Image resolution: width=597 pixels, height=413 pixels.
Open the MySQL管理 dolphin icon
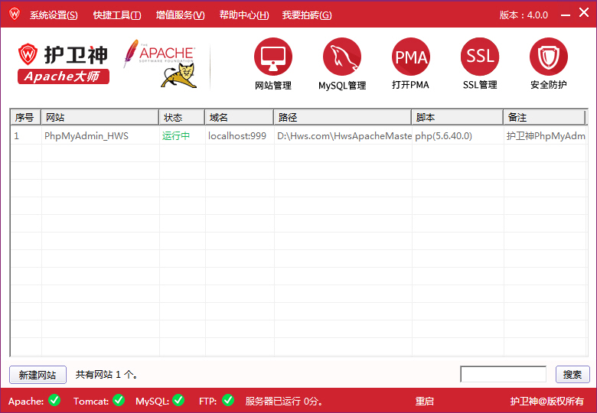point(342,57)
